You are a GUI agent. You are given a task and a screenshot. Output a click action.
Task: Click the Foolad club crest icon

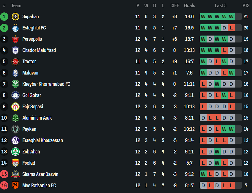(x=15, y=163)
